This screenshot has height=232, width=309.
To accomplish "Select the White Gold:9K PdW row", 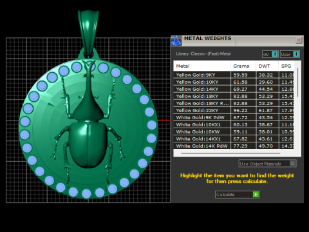I will (x=234, y=117).
